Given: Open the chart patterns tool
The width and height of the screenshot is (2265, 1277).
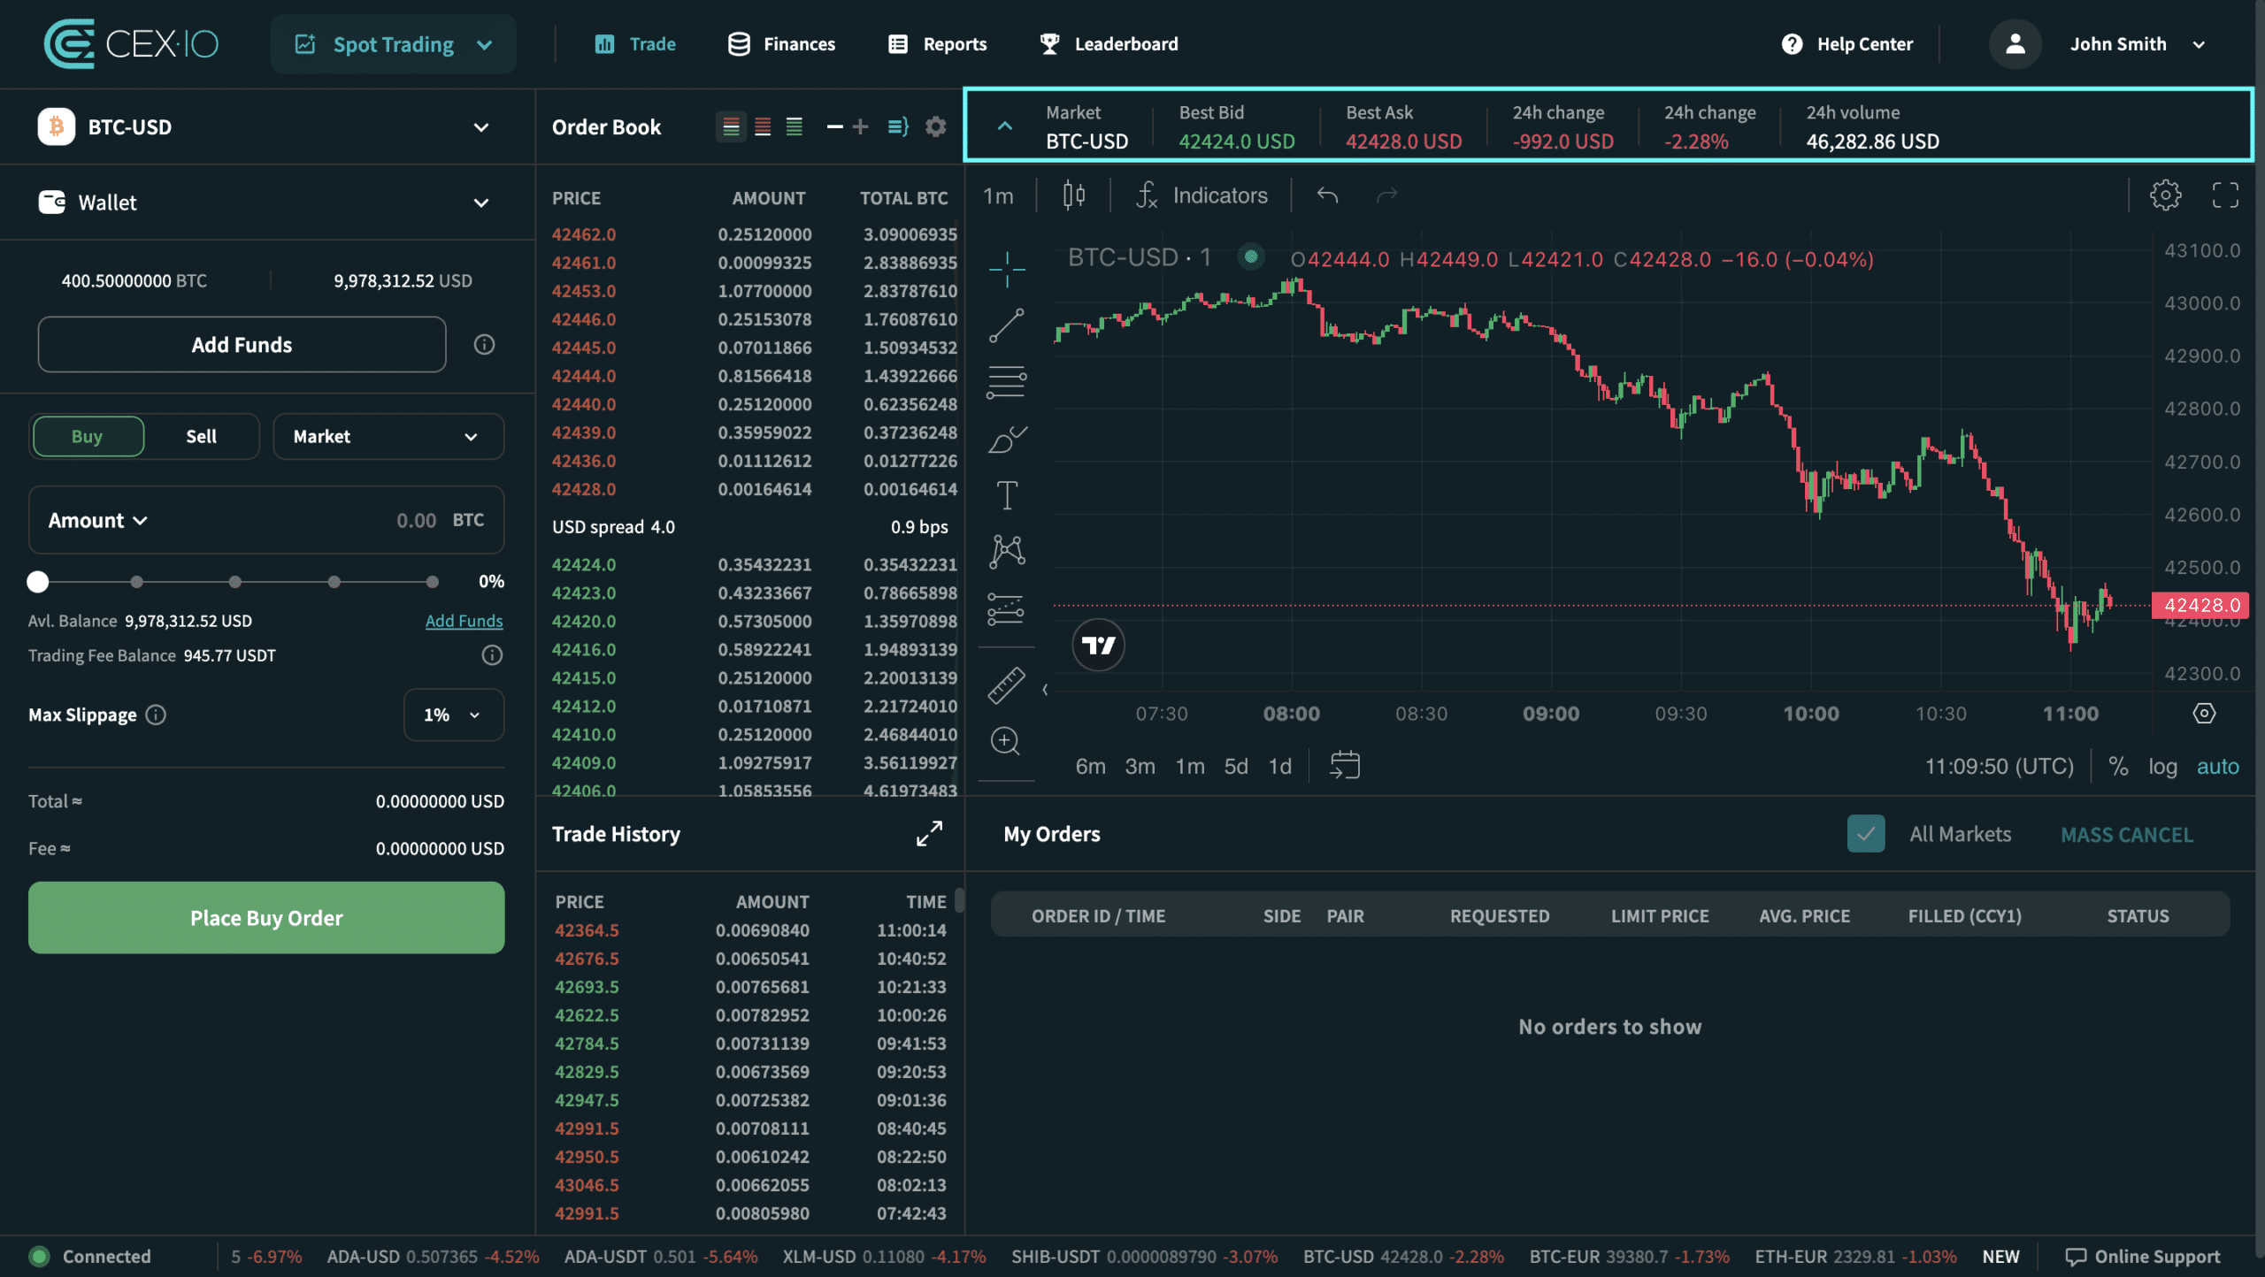Looking at the screenshot, I should coord(1007,552).
